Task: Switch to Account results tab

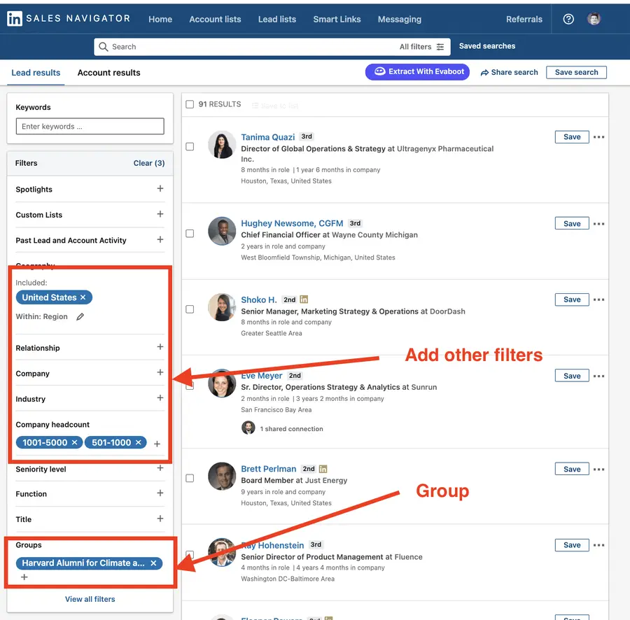Action: tap(109, 73)
